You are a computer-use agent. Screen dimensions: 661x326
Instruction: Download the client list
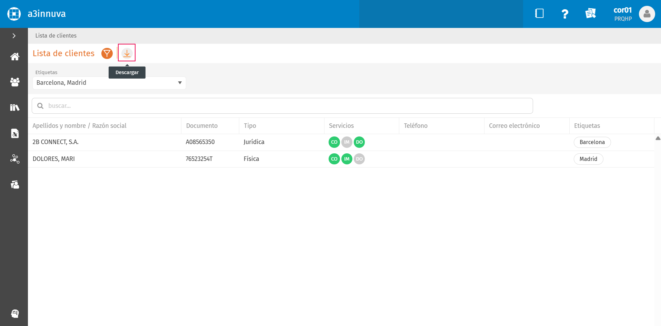click(127, 53)
